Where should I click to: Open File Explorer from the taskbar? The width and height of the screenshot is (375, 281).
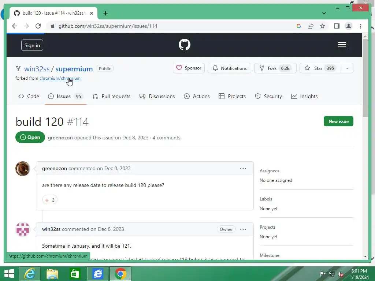(x=52, y=274)
